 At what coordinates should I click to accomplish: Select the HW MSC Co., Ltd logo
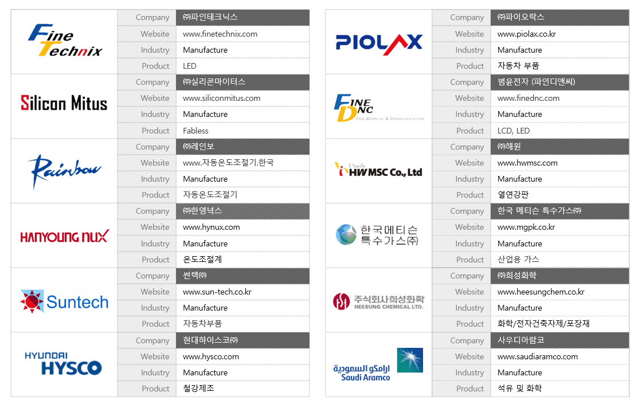pos(379,170)
